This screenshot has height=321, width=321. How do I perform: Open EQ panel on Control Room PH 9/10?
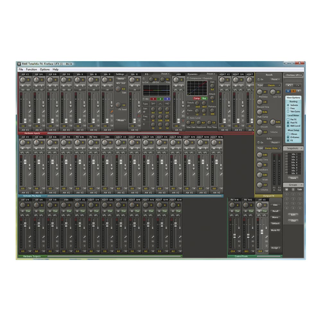239,241
